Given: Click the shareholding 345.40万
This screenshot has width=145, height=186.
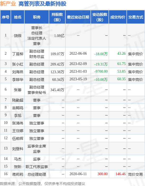Looking at the screenshot, I should click(57, 90).
